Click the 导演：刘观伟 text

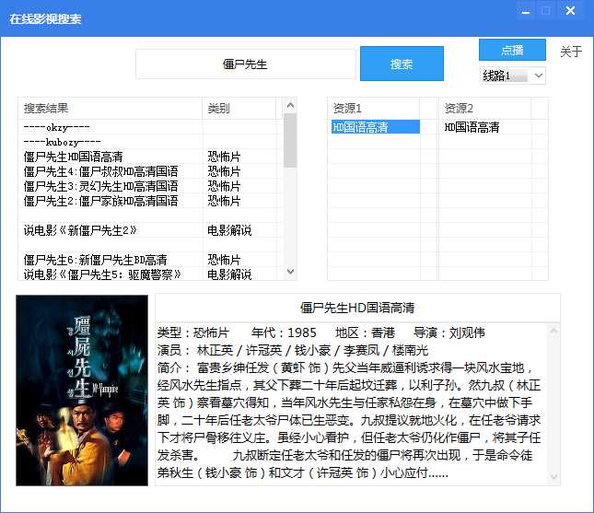coord(448,332)
